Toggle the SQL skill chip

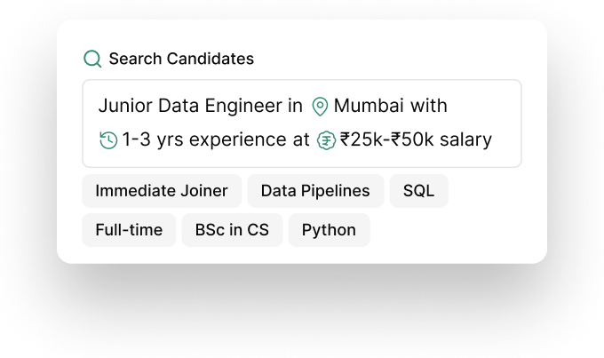[418, 191]
